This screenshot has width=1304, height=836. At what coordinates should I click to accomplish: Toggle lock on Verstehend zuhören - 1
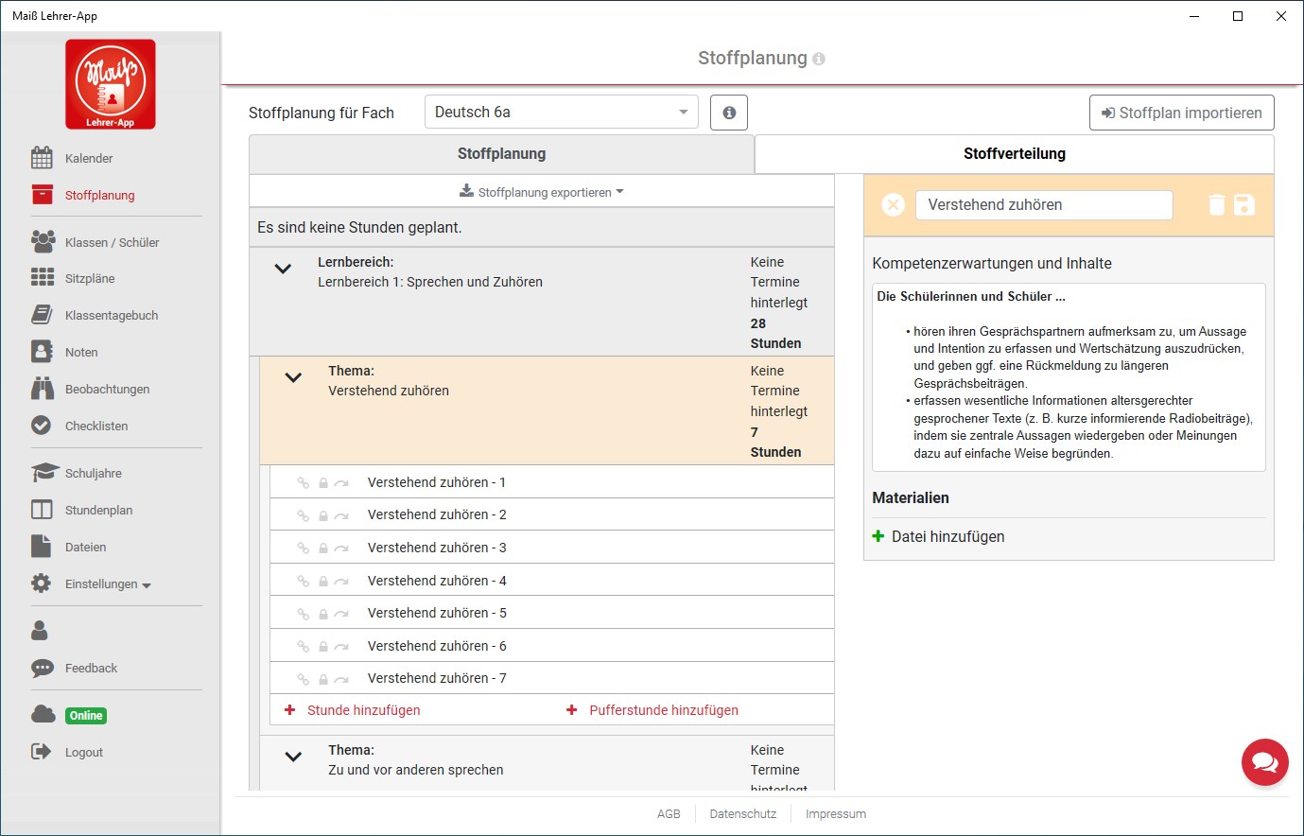point(323,483)
